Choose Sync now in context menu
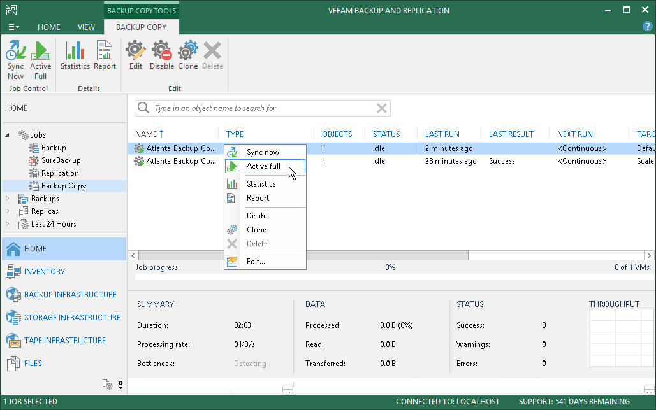Screen dimensions: 656x410 click(265, 152)
